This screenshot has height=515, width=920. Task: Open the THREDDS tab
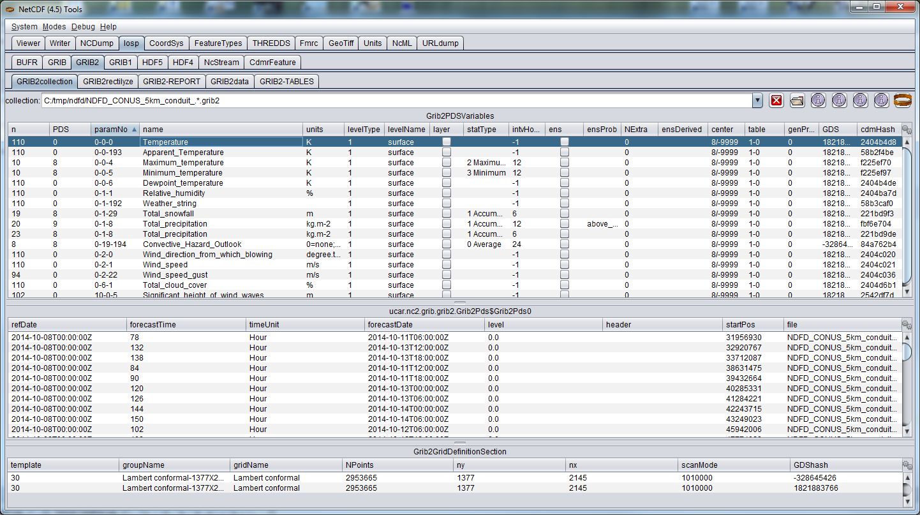point(271,43)
